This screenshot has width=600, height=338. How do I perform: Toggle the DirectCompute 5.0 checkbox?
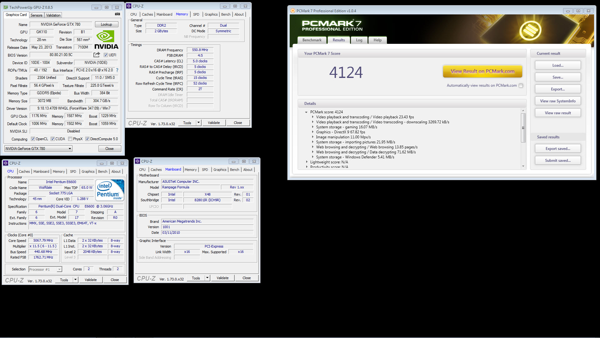[87, 139]
